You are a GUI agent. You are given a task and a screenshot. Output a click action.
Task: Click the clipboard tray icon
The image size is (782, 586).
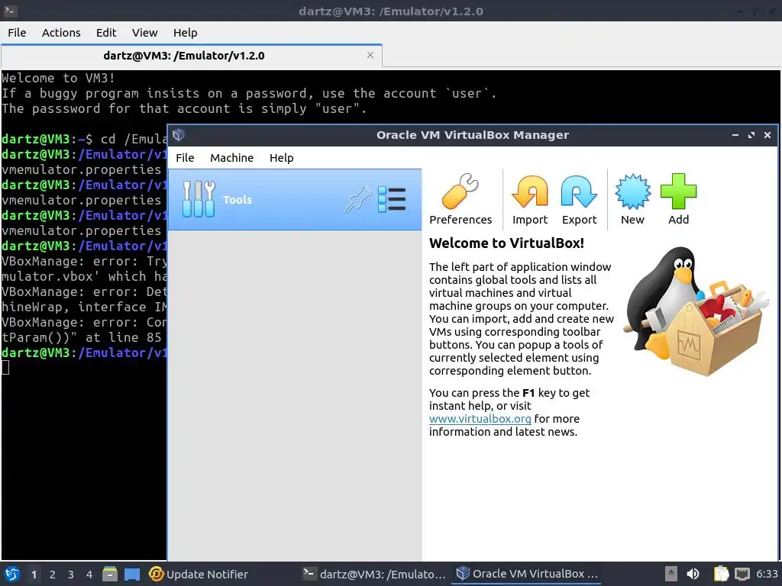[x=721, y=574]
